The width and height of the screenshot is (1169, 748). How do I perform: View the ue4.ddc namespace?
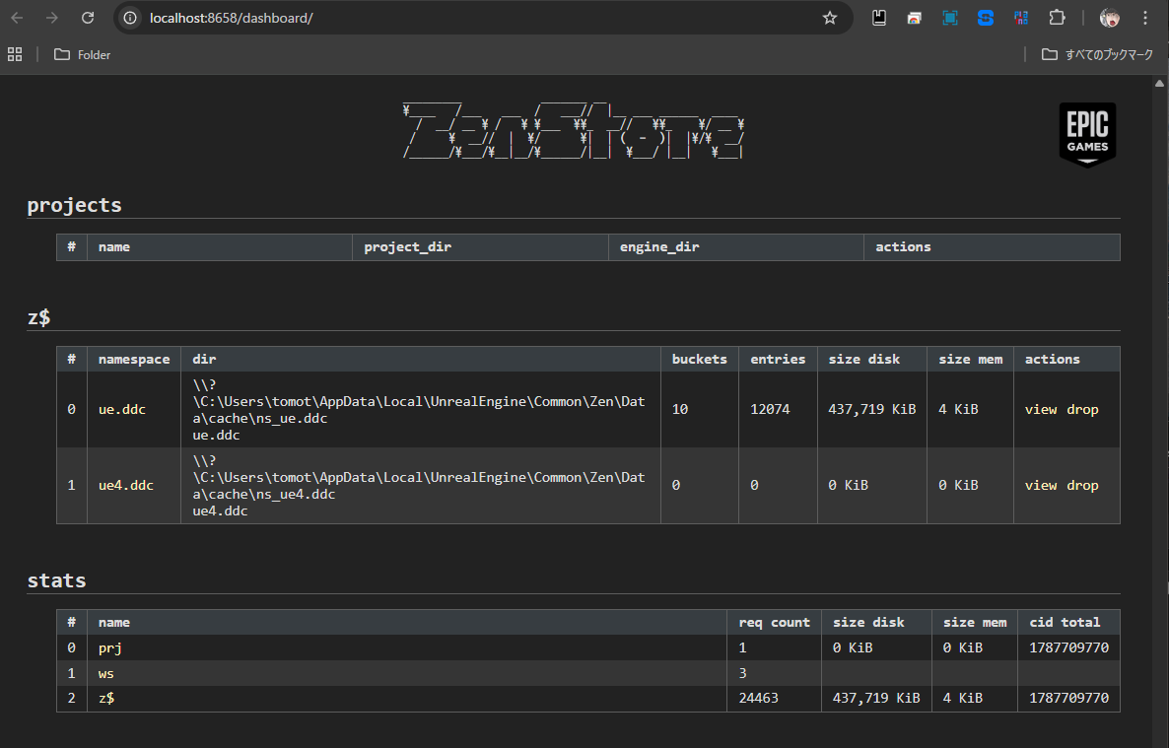(1041, 485)
